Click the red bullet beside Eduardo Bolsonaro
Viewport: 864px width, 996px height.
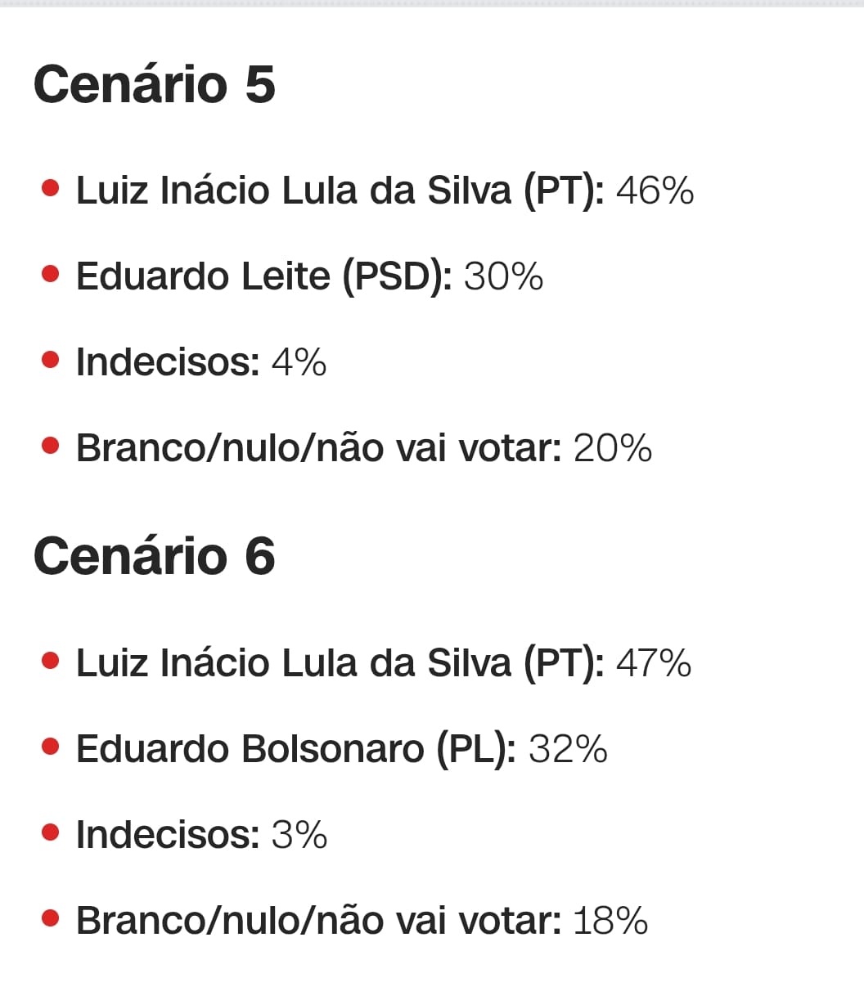click(x=51, y=747)
